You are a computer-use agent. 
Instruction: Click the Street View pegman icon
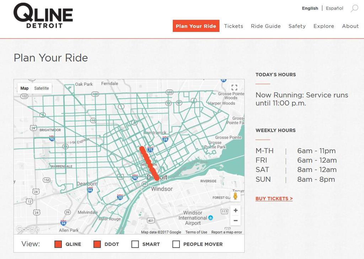235,196
